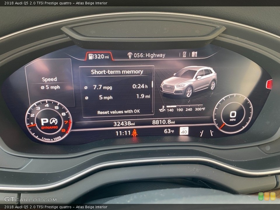
Task: Tap the 1.9 mi trip distance value
Action: point(143,97)
